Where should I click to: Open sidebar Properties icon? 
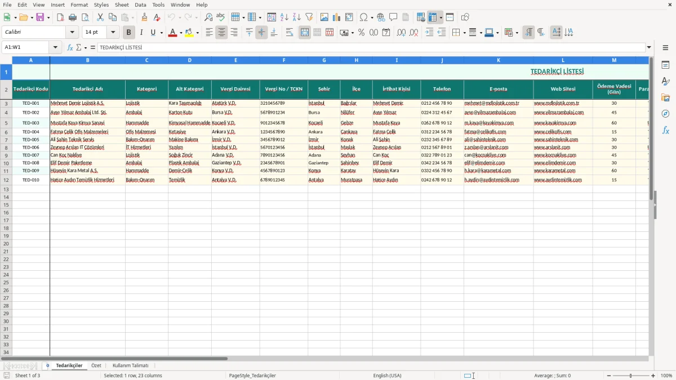(665, 65)
